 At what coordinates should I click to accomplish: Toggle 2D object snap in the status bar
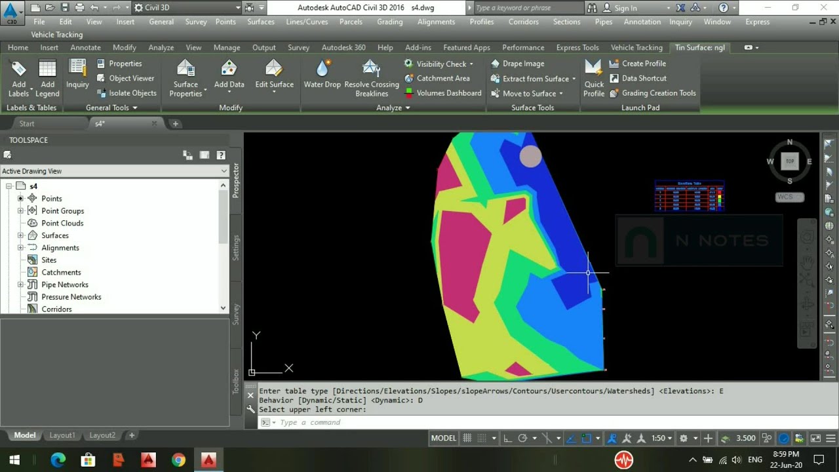point(587,438)
